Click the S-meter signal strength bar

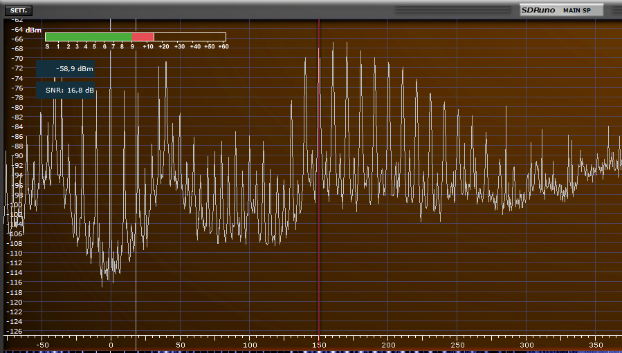[x=136, y=37]
